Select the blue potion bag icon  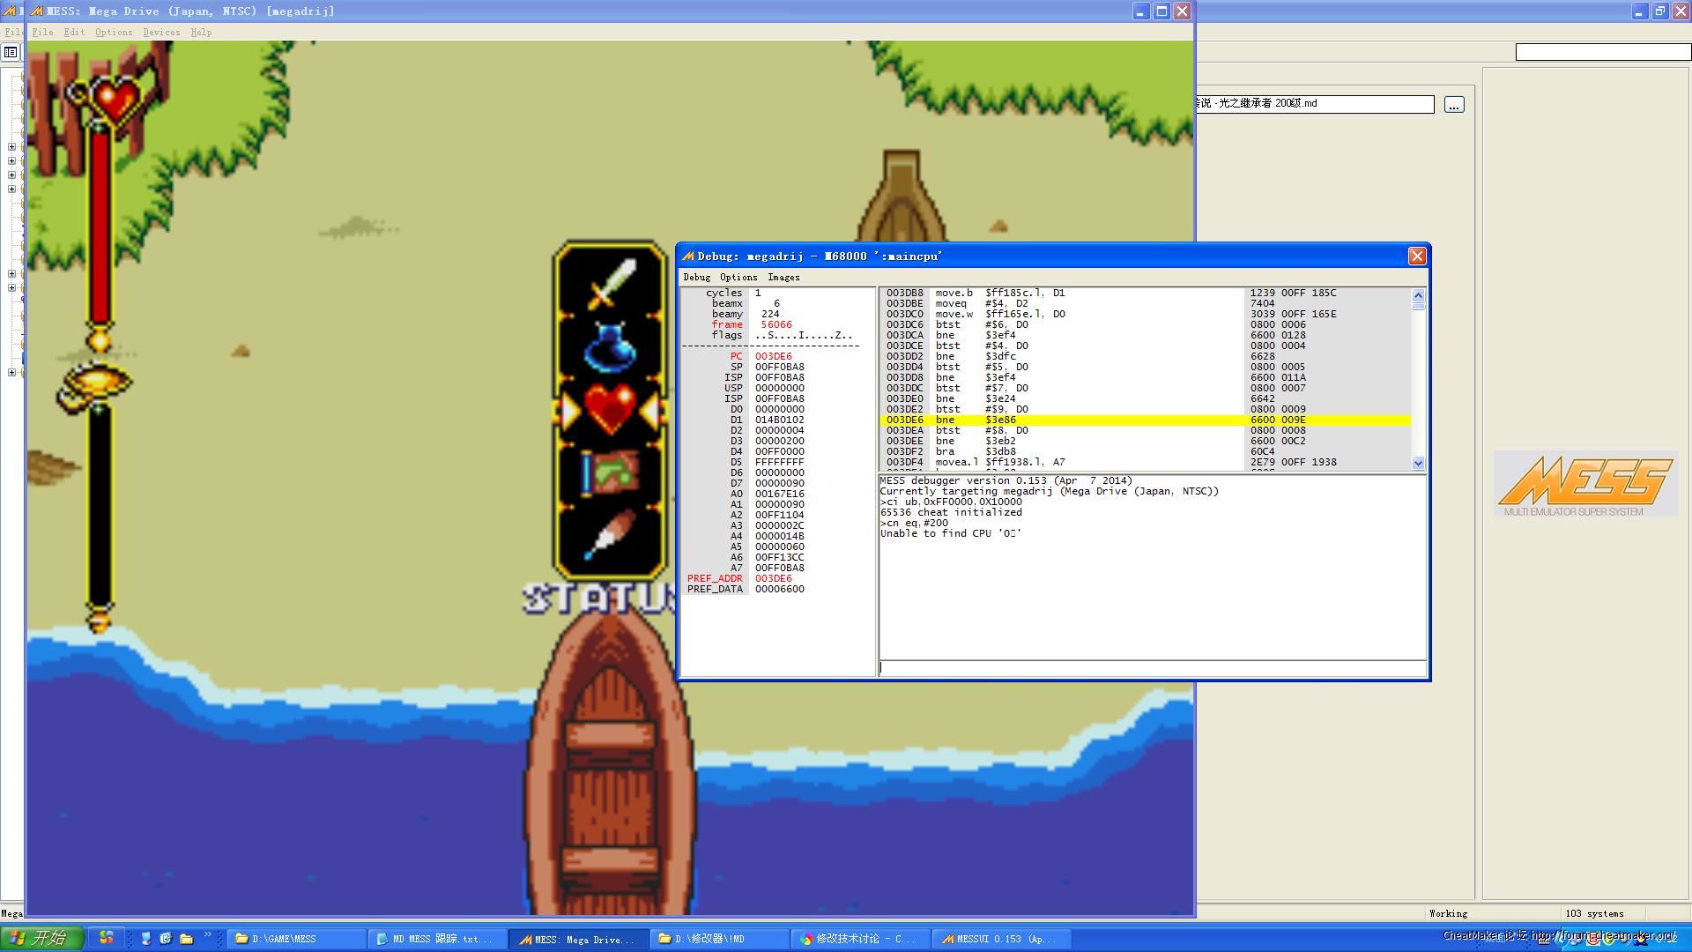[x=610, y=346]
